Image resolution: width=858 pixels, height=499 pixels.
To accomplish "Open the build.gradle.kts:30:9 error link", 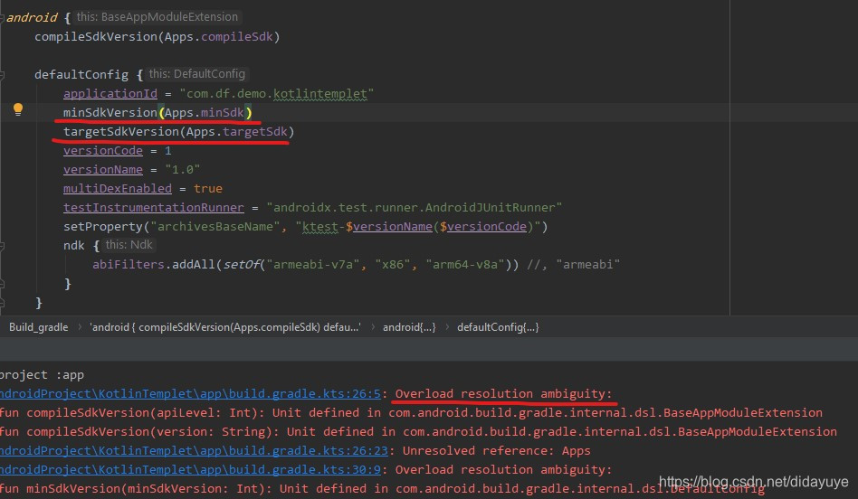I will click(x=190, y=469).
